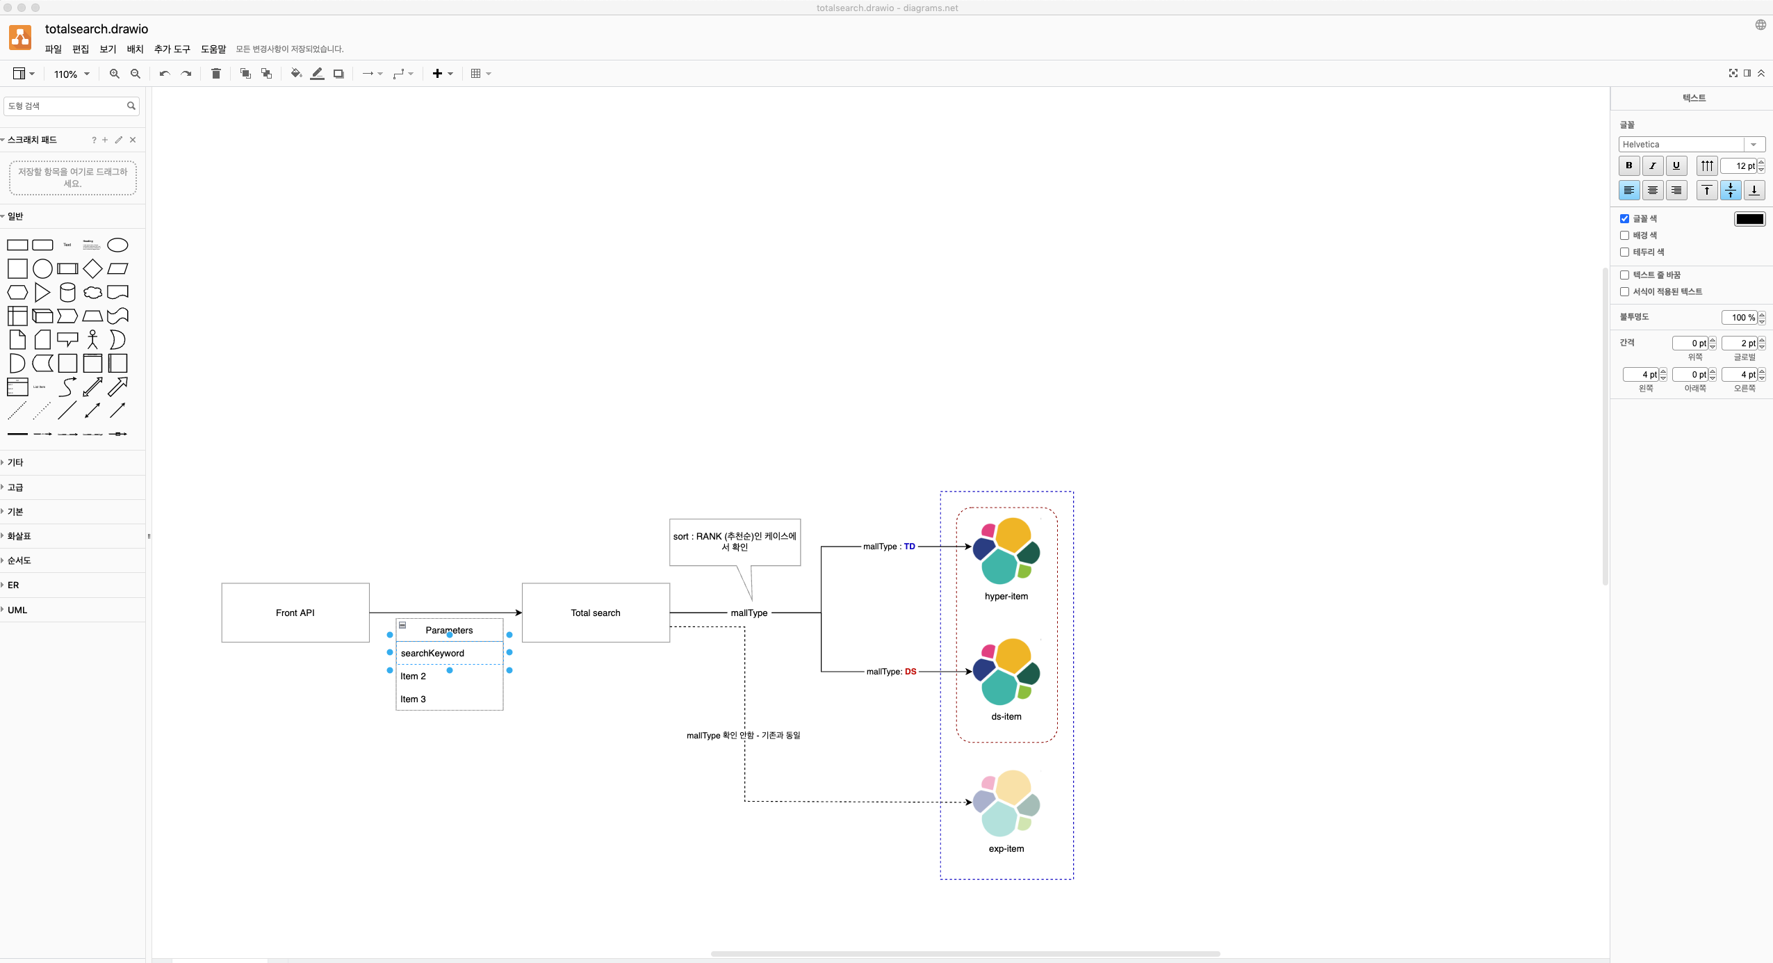Open the table grid dropdown

click(481, 74)
